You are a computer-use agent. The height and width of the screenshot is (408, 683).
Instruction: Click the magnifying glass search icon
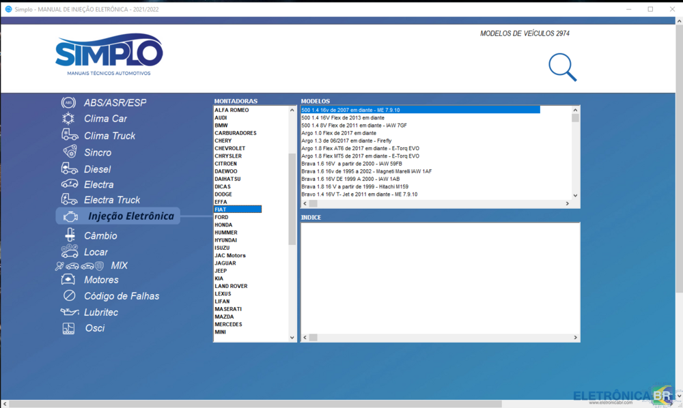click(562, 67)
